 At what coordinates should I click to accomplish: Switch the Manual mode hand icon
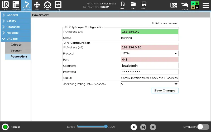tap(184, 6)
